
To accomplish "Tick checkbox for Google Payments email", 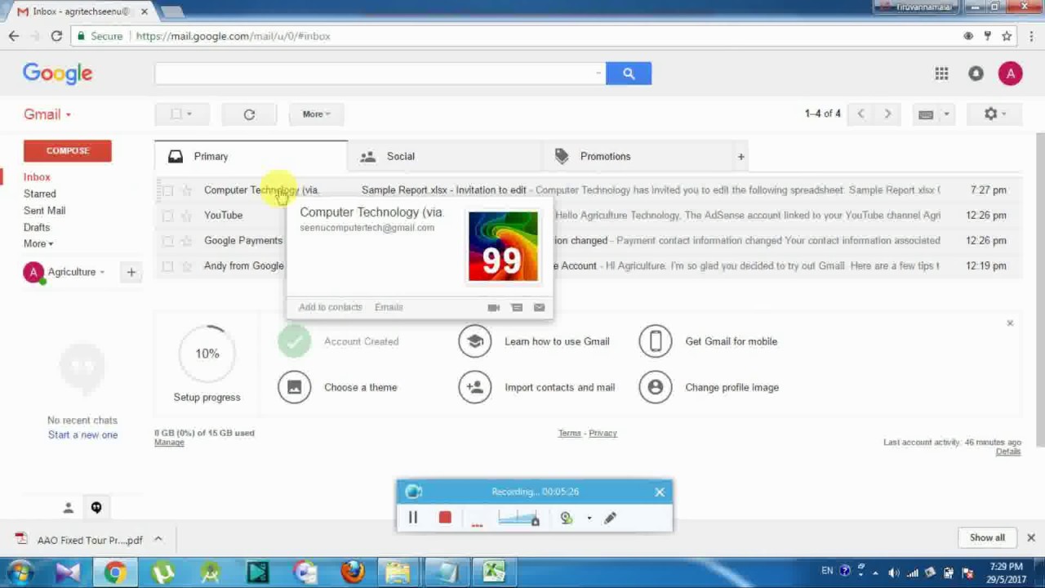I will click(x=167, y=241).
